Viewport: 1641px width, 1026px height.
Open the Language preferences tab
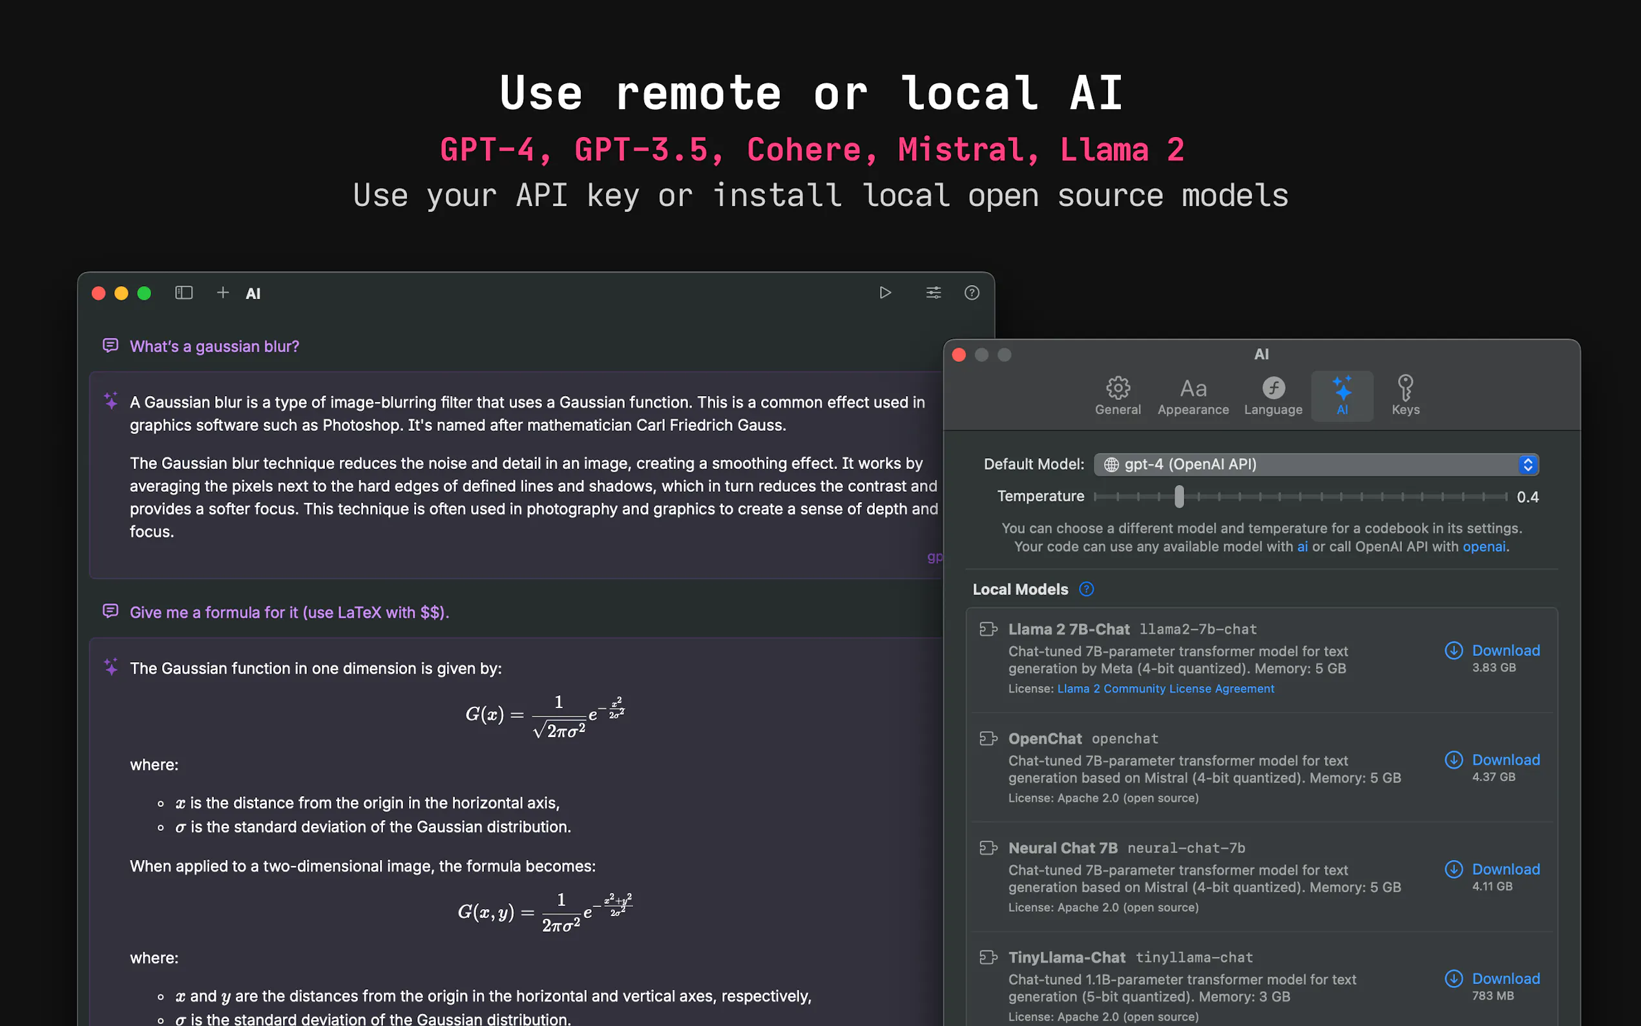[1273, 395]
